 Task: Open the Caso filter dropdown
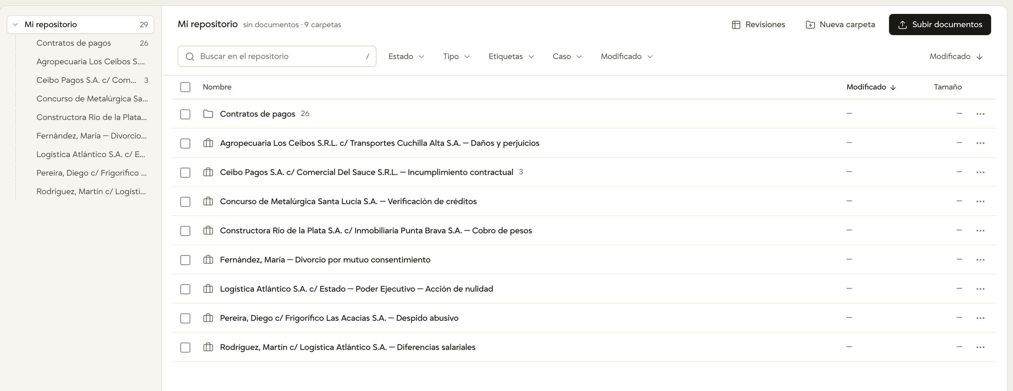(567, 57)
